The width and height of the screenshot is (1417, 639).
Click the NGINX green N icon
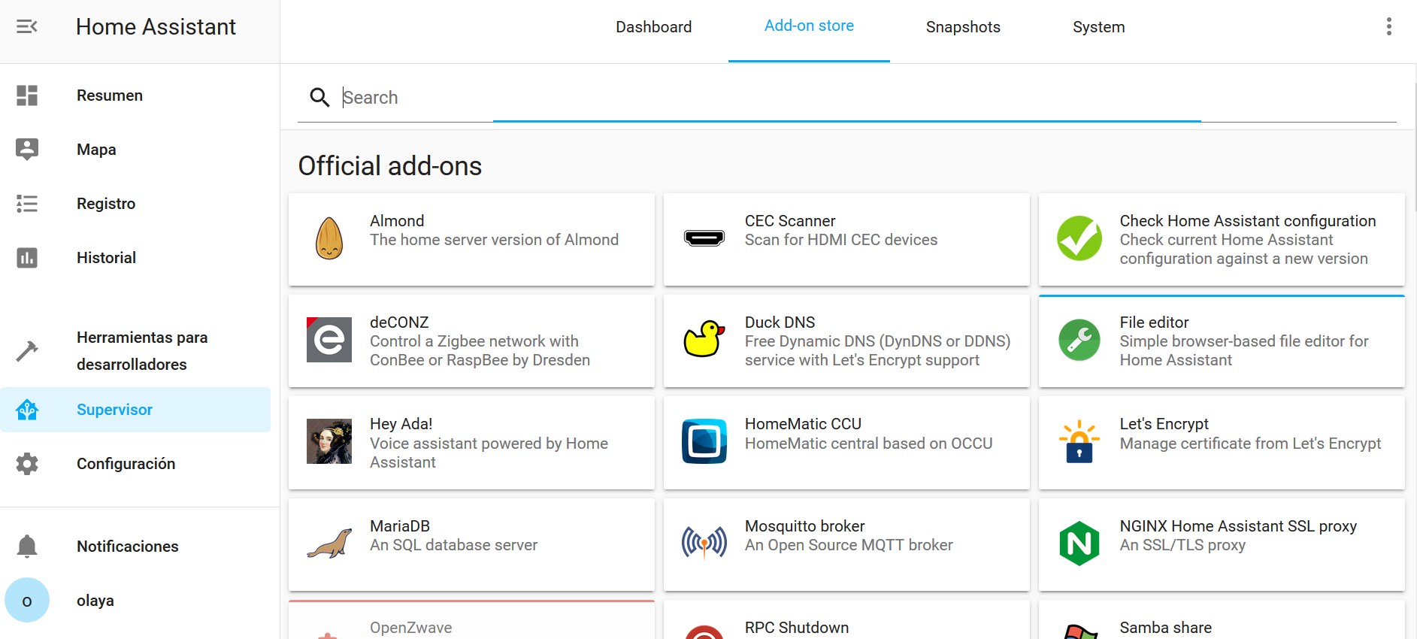pos(1079,543)
